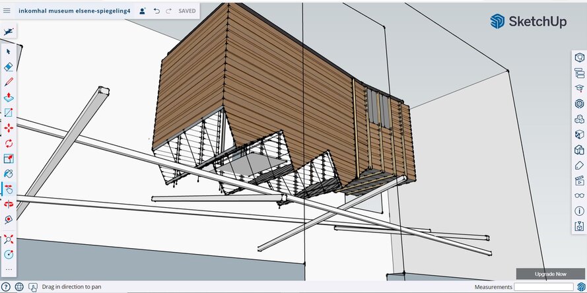587x293 pixels.
Task: Click the SketchUp logo
Action: click(528, 21)
